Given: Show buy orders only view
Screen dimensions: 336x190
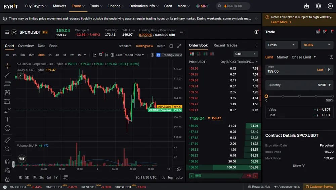Looking at the screenshot, I should pos(206,54).
